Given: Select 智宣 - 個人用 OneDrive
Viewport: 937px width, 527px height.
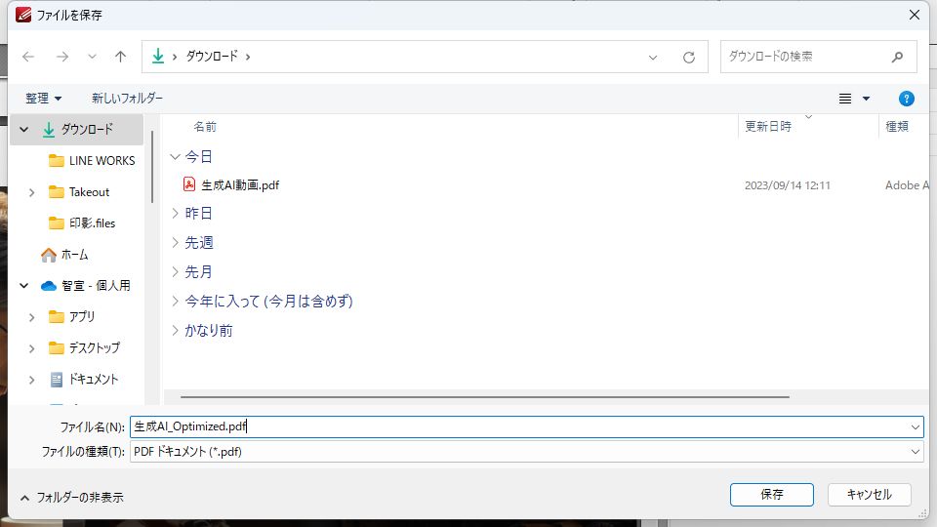Looking at the screenshot, I should pos(96,286).
